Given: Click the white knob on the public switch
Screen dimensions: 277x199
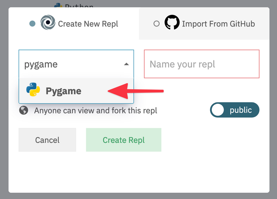Looking at the screenshot, I should (218, 110).
